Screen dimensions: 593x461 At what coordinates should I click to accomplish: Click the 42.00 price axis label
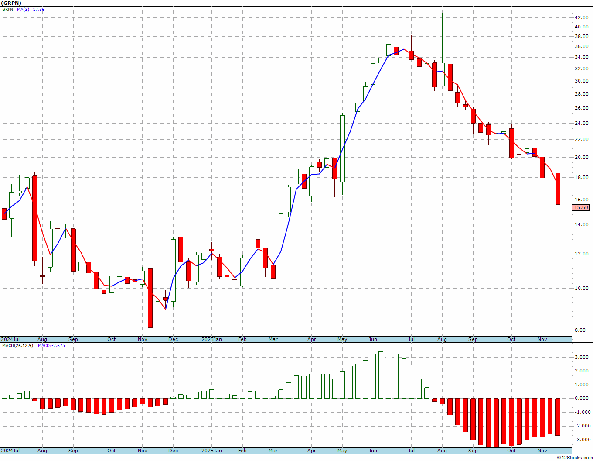pyautogui.click(x=581, y=17)
